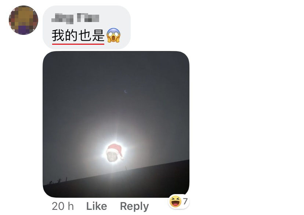Click the laughing Haha reaction emoji

tap(175, 201)
